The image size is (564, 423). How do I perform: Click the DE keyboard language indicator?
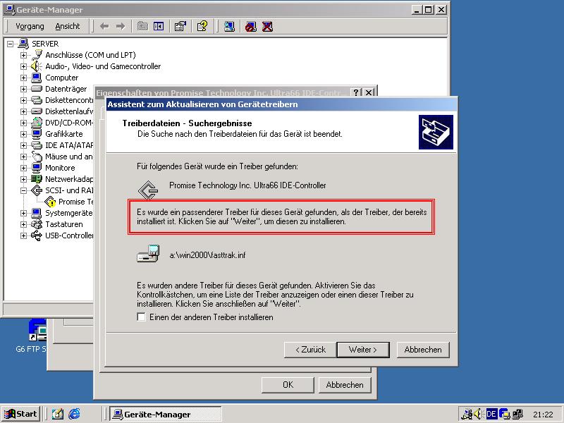click(x=491, y=414)
